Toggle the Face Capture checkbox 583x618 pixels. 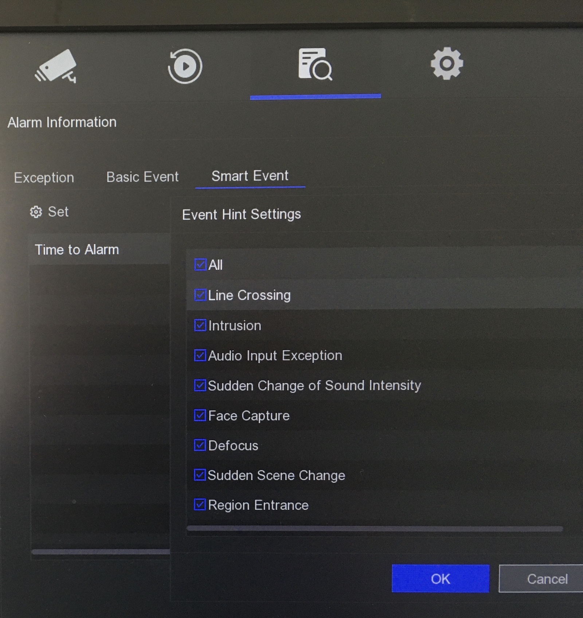point(200,415)
